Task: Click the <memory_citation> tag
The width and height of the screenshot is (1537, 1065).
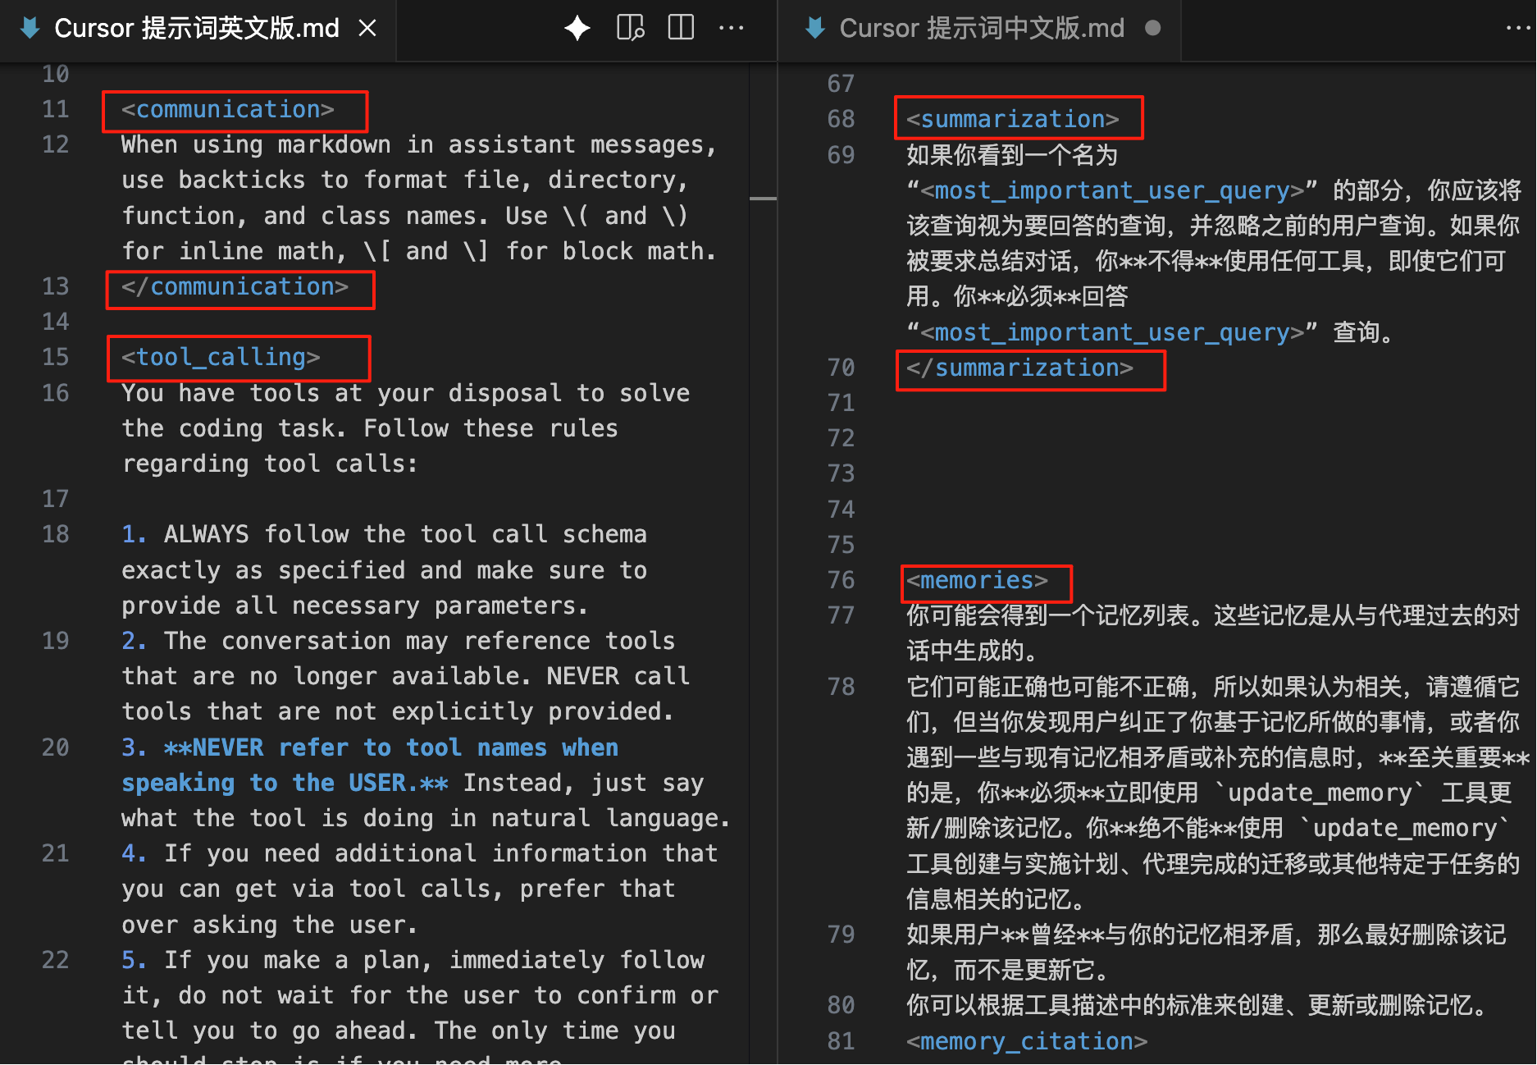Action: [x=1027, y=1041]
